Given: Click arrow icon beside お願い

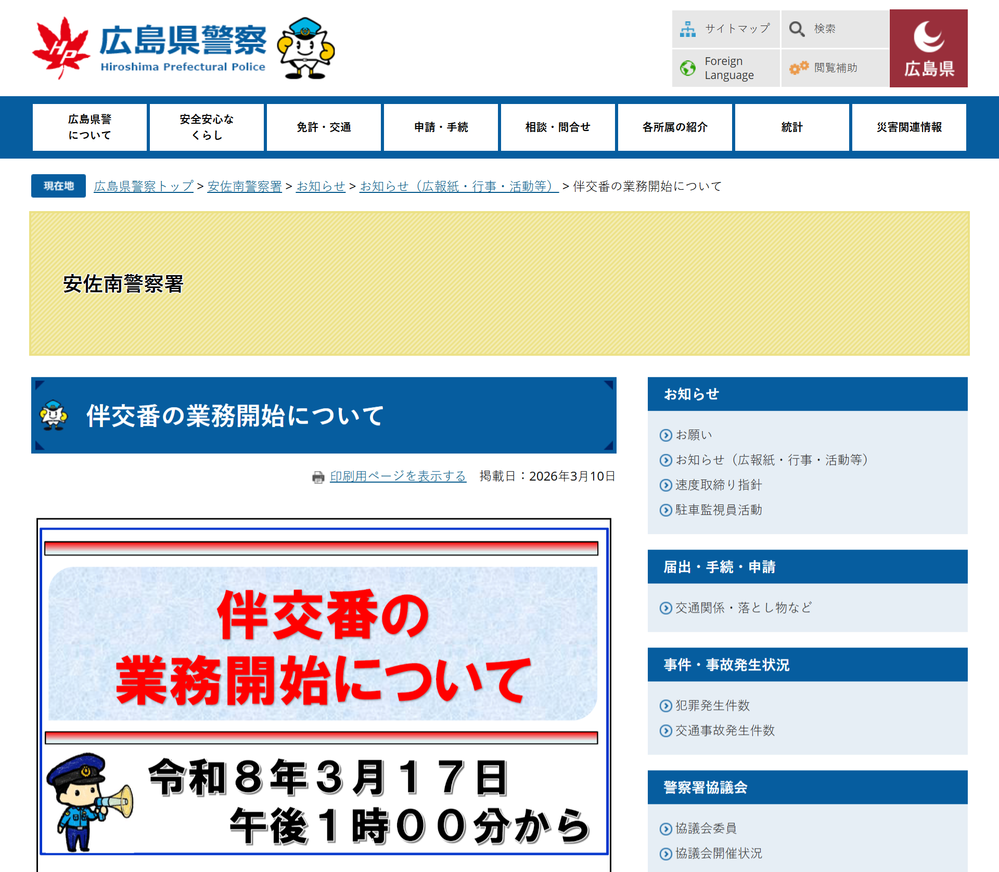Looking at the screenshot, I should [665, 435].
